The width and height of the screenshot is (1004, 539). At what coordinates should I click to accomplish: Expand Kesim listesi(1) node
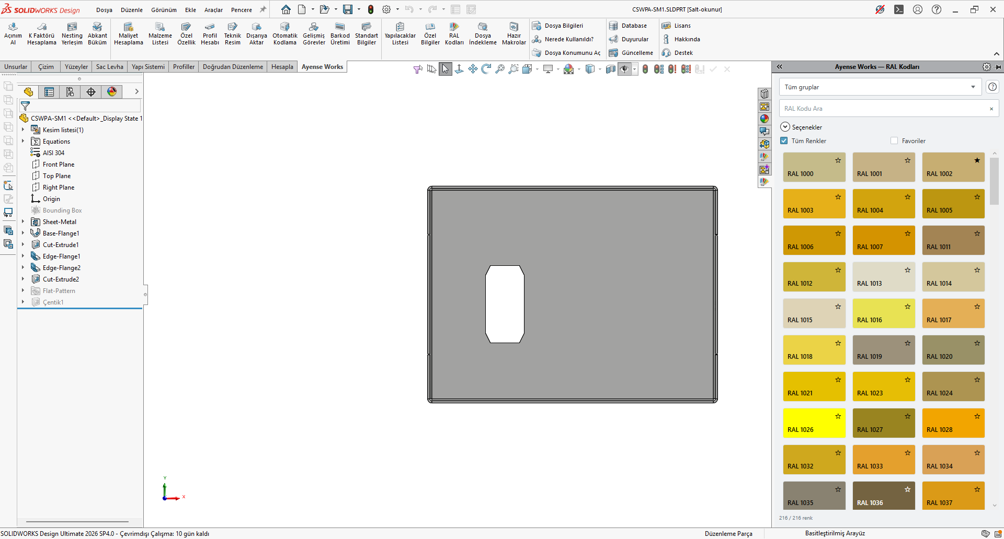23,130
